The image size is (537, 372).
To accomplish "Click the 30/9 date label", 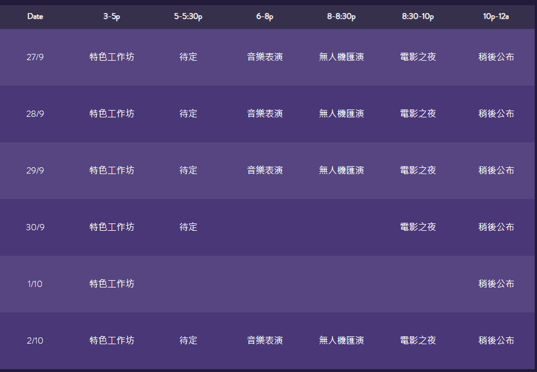I will tap(36, 227).
